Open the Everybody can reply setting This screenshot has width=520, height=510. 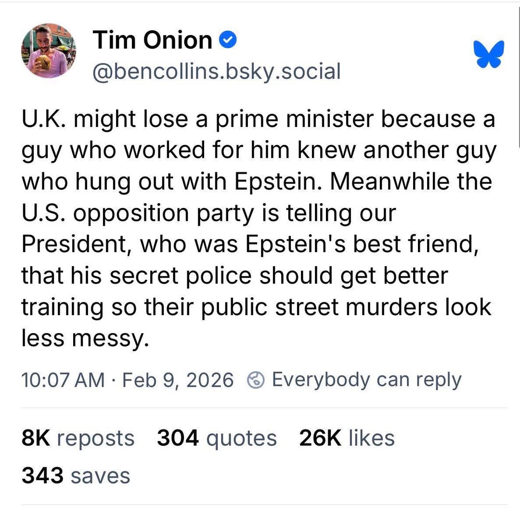point(367,380)
